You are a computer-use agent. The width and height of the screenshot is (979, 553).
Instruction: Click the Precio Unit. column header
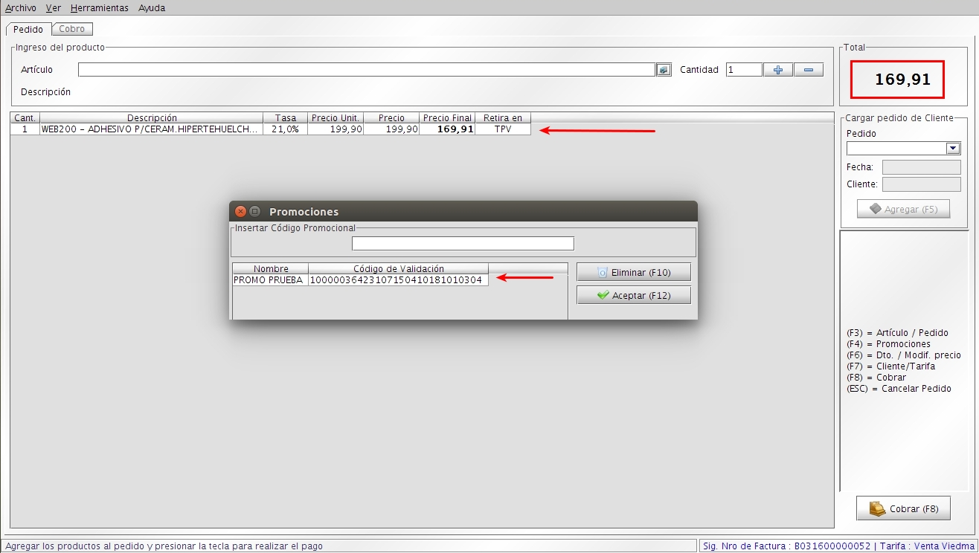pyautogui.click(x=336, y=118)
